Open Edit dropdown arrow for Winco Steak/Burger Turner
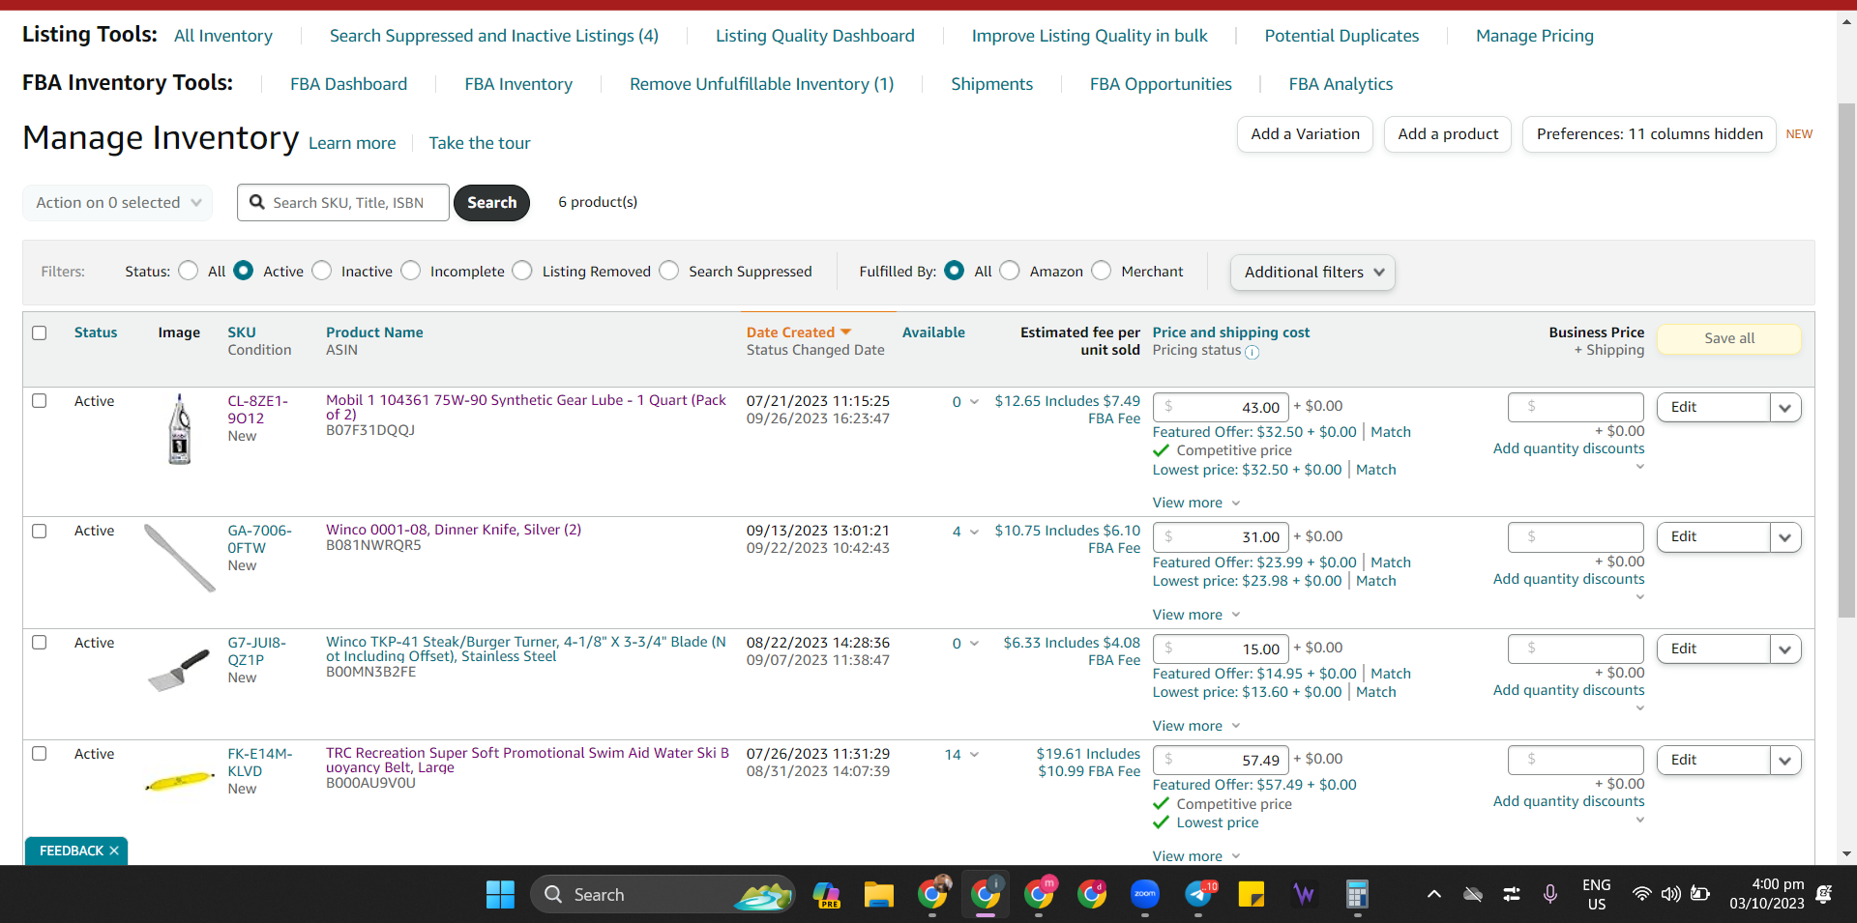The image size is (1857, 923). tap(1785, 649)
